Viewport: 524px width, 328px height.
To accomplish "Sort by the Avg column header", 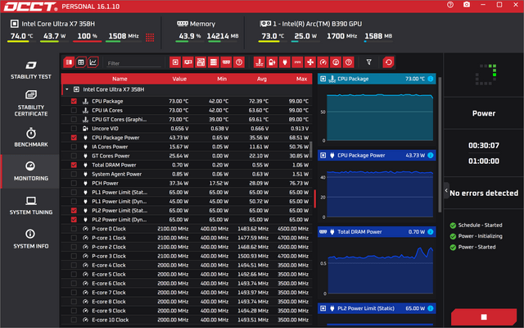I will coord(262,79).
